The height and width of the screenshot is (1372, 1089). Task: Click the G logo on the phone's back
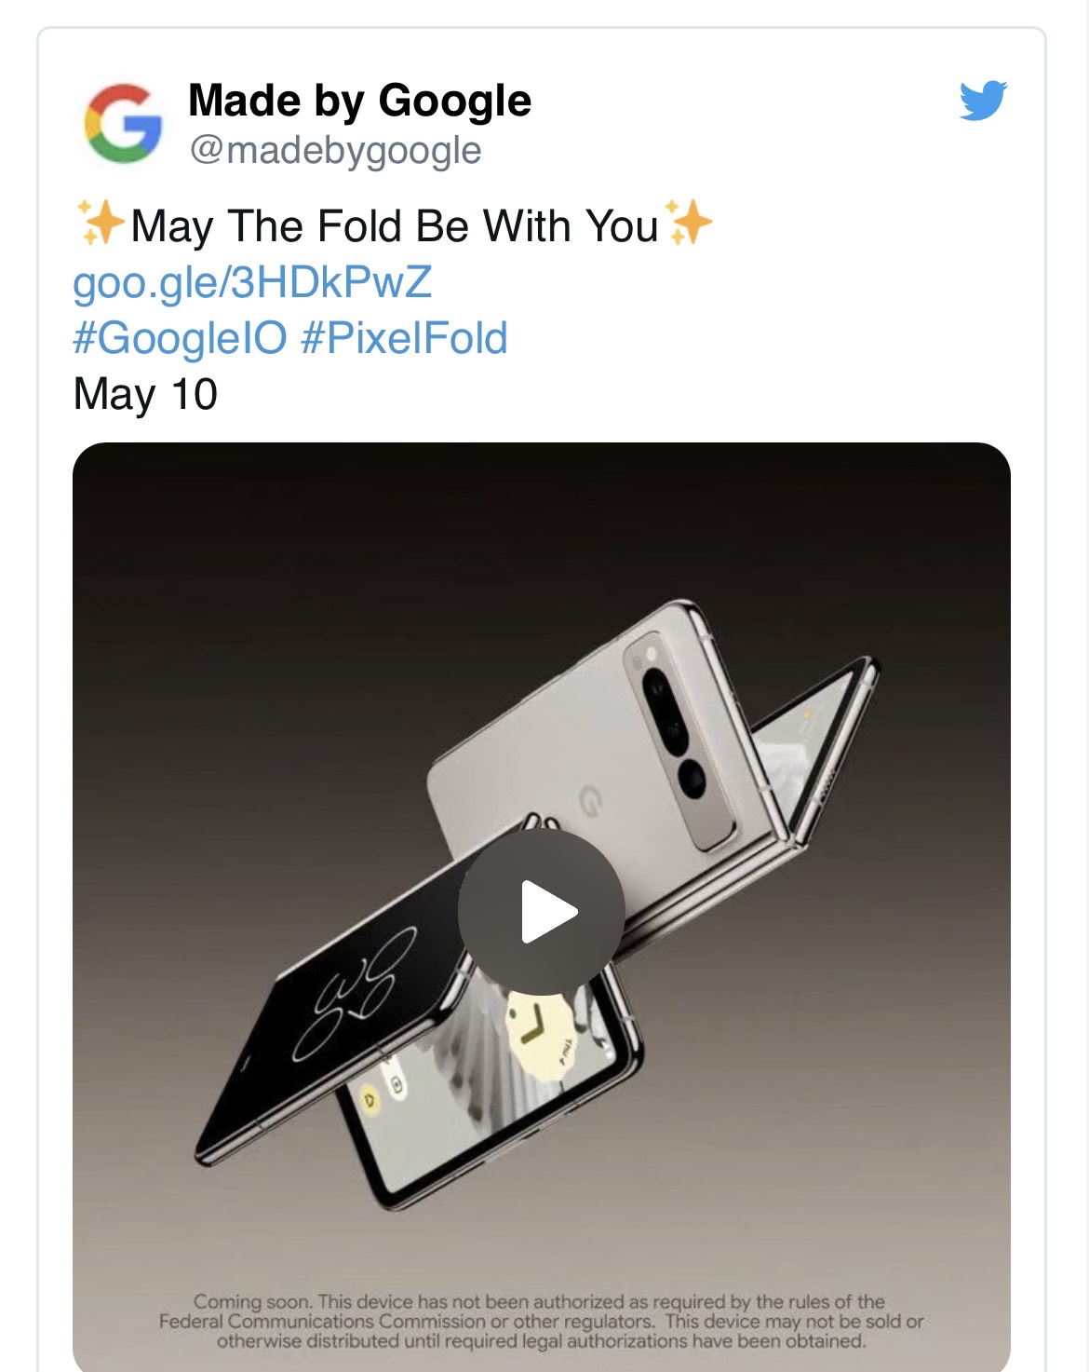590,800
